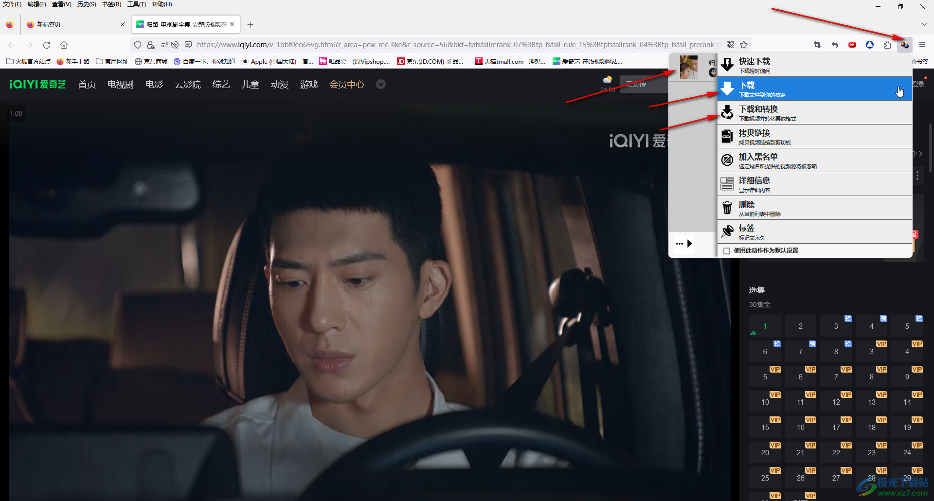The image size is (934, 501).
Task: Select 详细信息 details option
Action: pyautogui.click(x=815, y=184)
